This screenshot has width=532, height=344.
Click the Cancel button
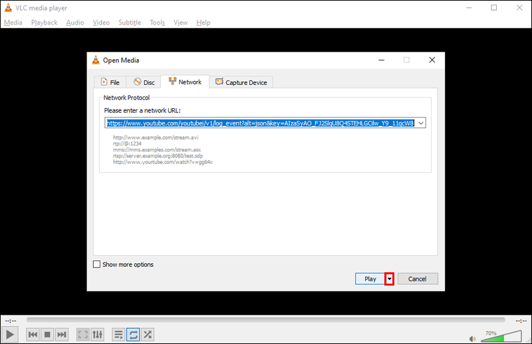418,279
